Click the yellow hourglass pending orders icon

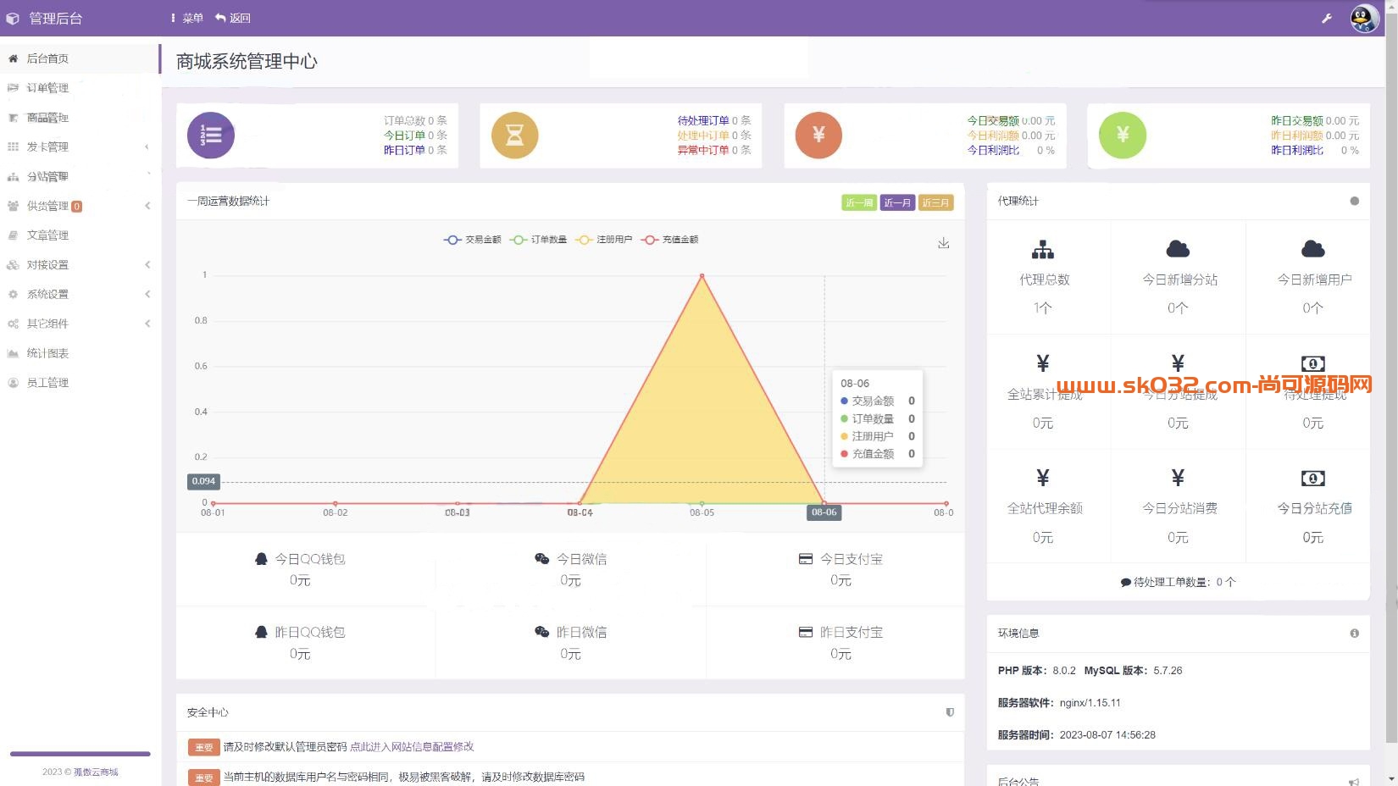514,136
